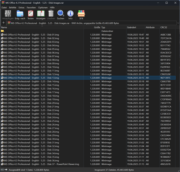Click file icon of Disk 20.img
The image size is (180, 172).
click(x=2, y=103)
